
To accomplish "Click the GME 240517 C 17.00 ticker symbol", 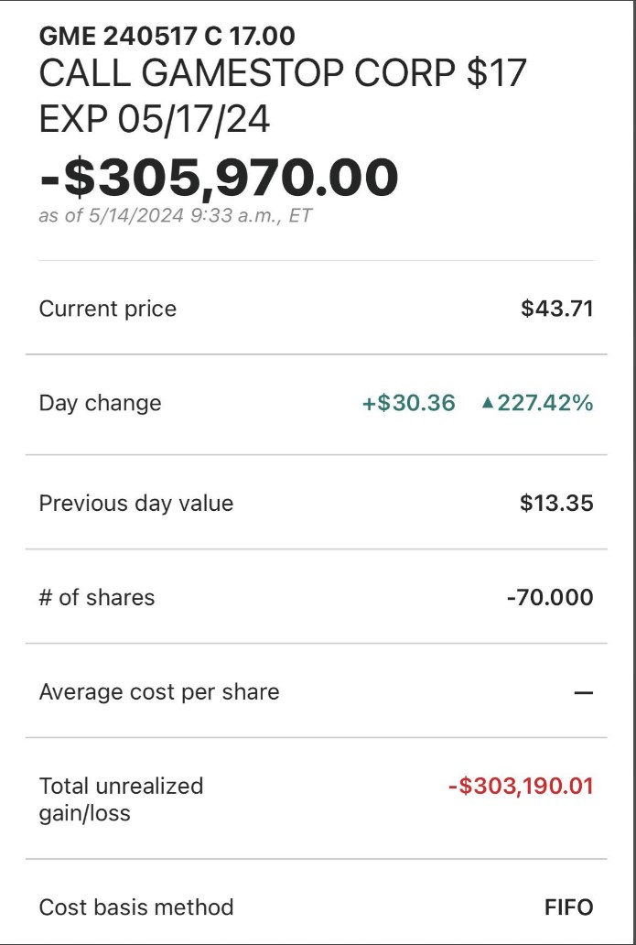I will coord(167,37).
